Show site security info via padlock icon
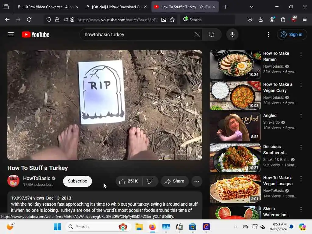 (x=57, y=19)
